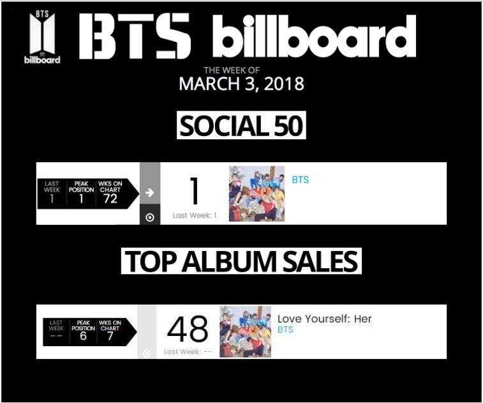The height and width of the screenshot is (403, 483).
Task: Click the BTS link under Love Yourself: Her
Action: (x=285, y=330)
